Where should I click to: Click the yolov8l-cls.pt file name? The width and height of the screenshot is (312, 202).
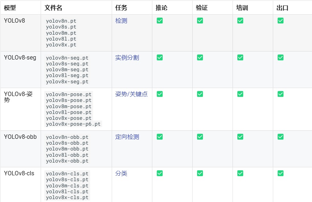[x=67, y=191]
